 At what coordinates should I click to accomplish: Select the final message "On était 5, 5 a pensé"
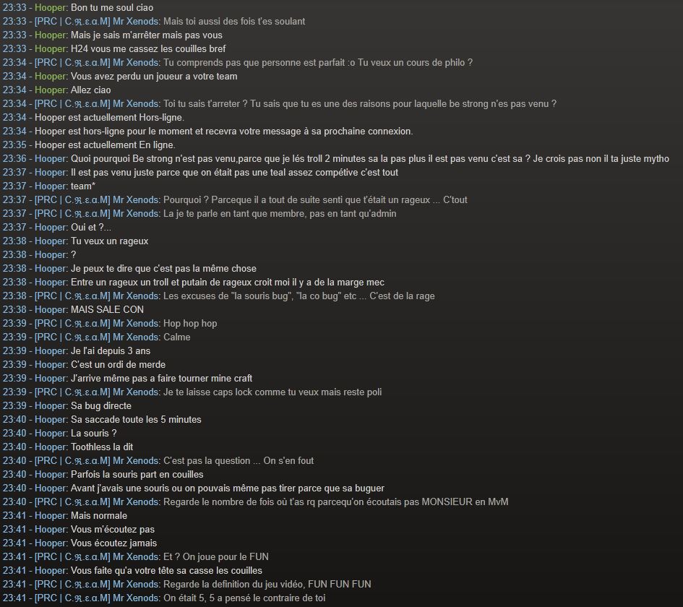pyautogui.click(x=244, y=598)
